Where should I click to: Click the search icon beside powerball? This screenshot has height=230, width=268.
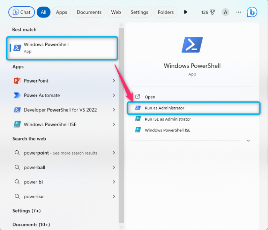coord(17,167)
